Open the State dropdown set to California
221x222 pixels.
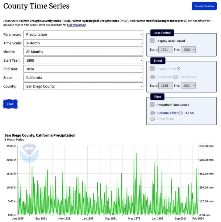(83, 78)
